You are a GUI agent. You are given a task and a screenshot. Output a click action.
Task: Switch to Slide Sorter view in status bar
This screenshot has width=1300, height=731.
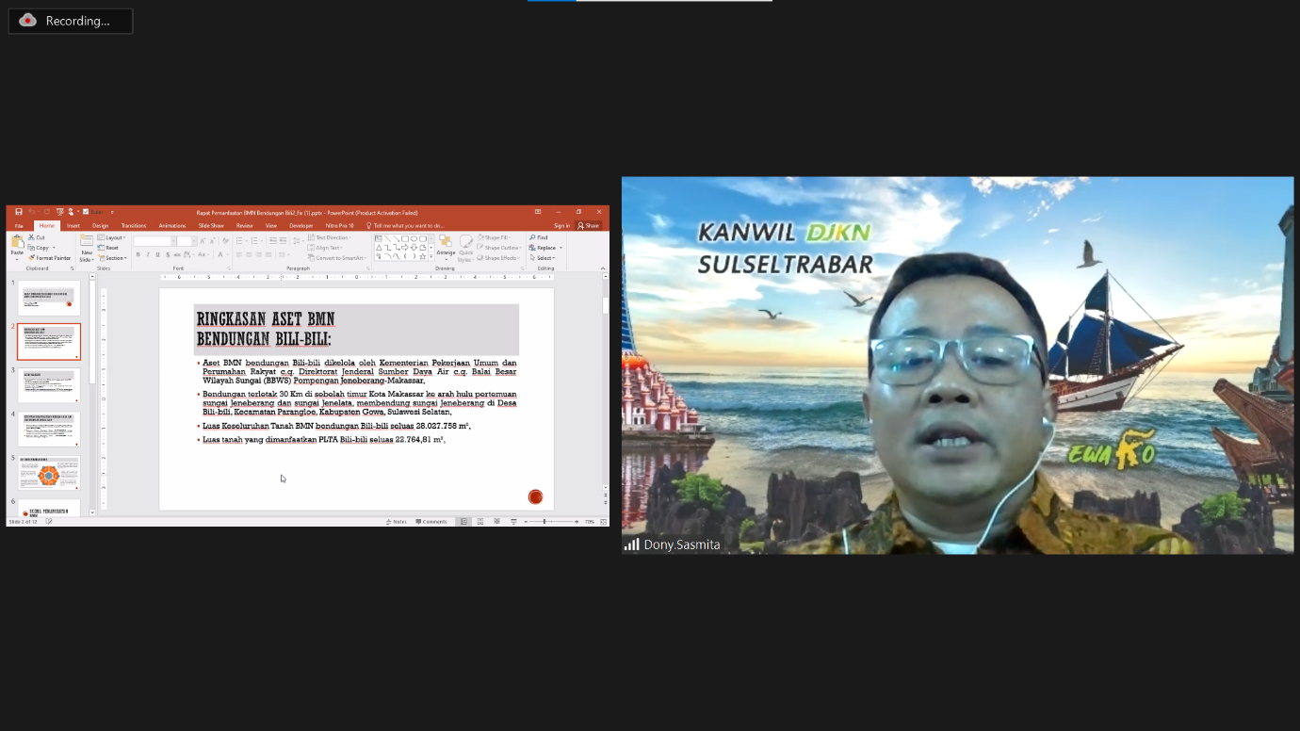[x=480, y=521]
